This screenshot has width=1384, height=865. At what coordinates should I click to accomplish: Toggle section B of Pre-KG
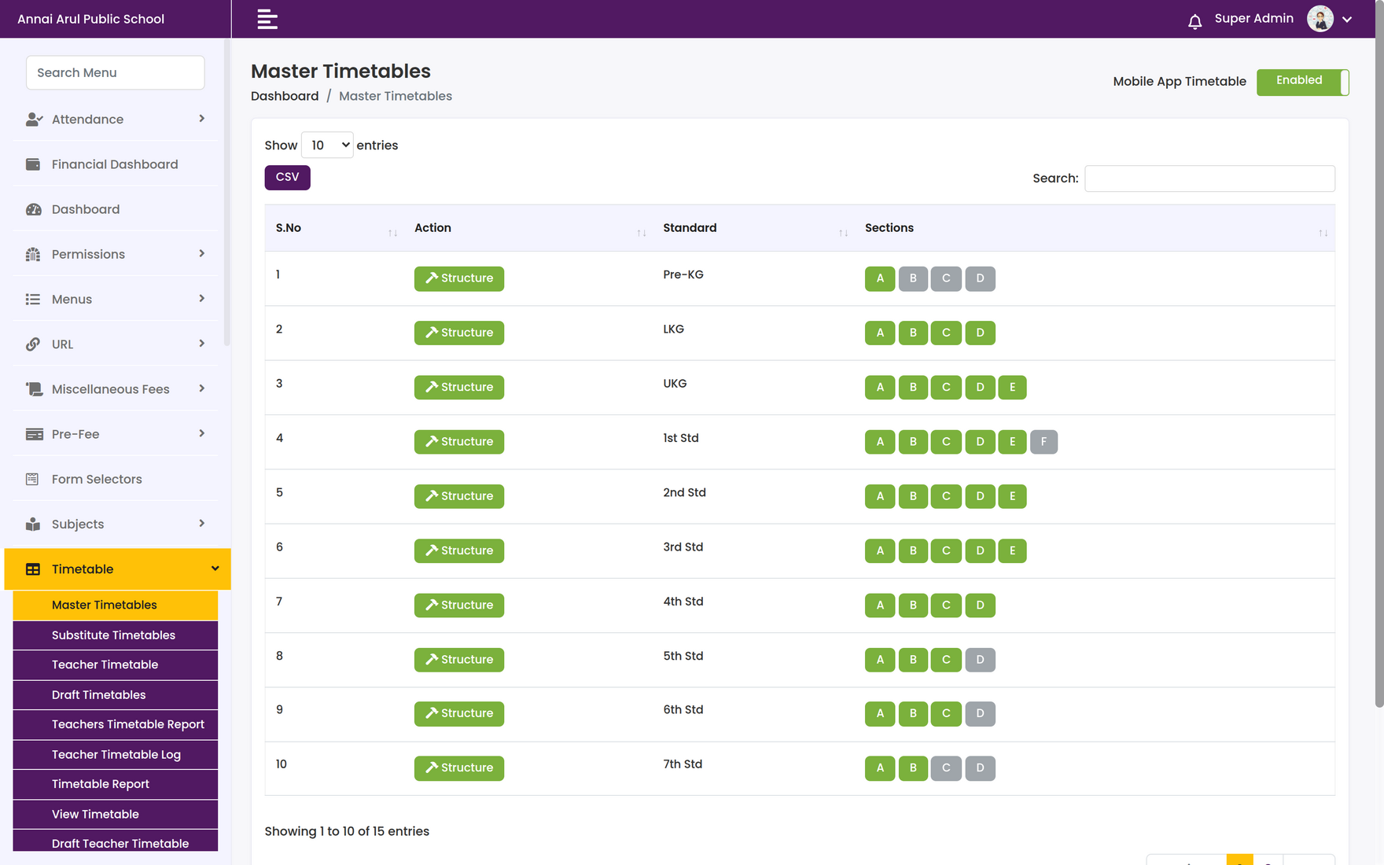(x=913, y=278)
